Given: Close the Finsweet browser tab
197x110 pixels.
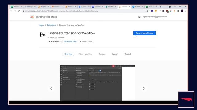Looking at the screenshot, I should (x=129, y=7).
